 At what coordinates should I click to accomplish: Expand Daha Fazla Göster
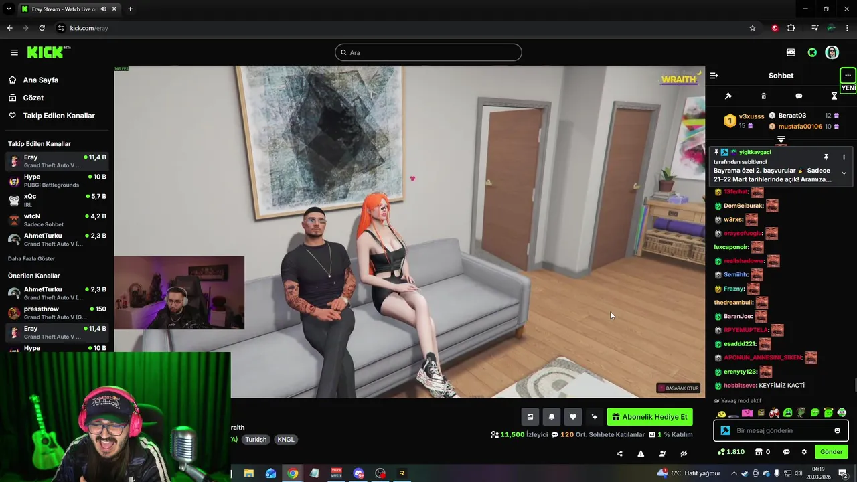pyautogui.click(x=31, y=258)
